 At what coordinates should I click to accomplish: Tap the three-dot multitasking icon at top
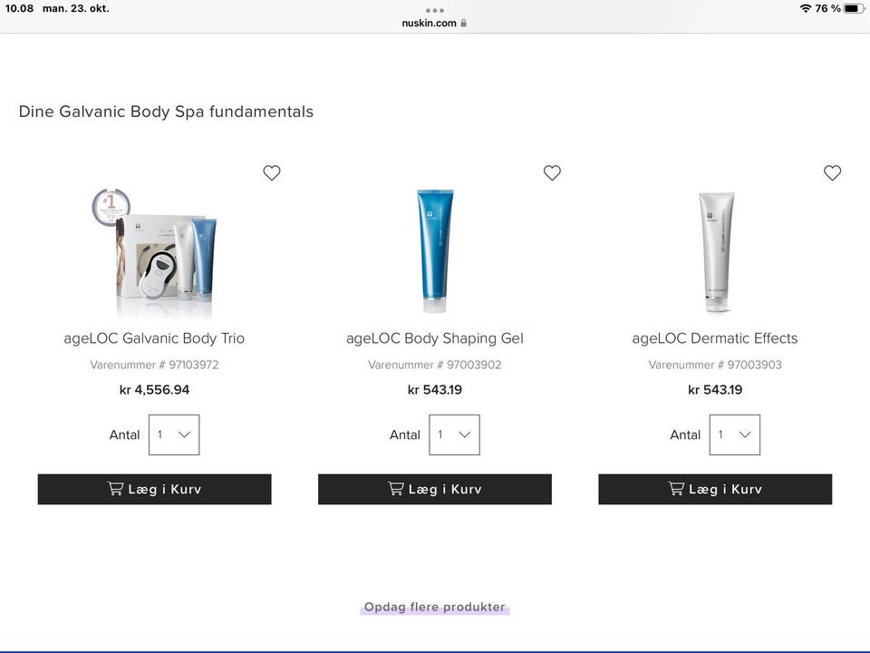click(x=435, y=10)
